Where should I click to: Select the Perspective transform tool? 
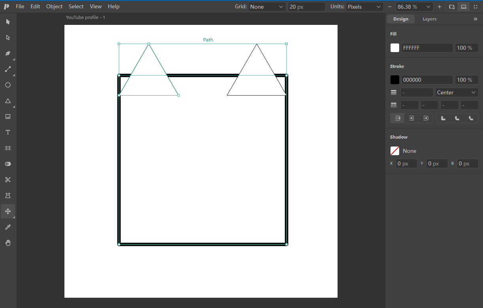(8, 195)
